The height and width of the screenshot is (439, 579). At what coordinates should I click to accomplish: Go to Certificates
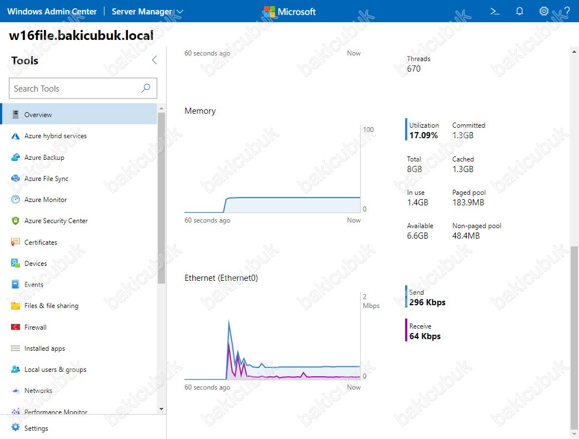[79, 242]
